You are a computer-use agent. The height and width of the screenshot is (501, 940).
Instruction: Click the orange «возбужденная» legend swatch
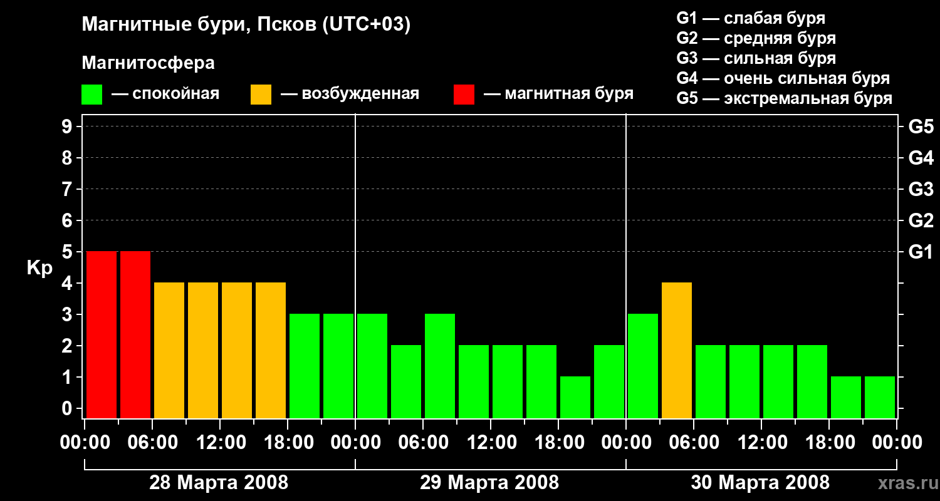(x=261, y=95)
